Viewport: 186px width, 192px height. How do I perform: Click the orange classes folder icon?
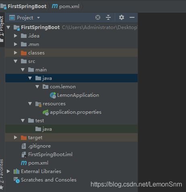click(x=24, y=53)
